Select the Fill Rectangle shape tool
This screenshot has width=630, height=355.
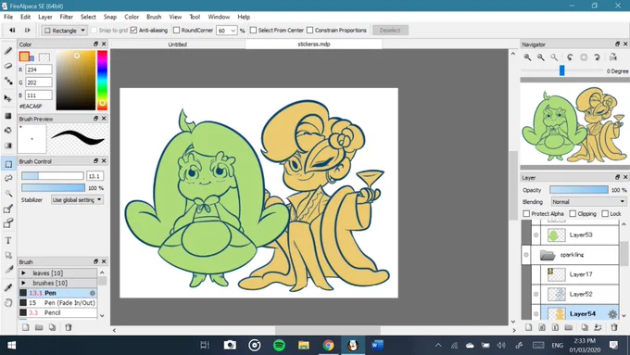[8, 116]
